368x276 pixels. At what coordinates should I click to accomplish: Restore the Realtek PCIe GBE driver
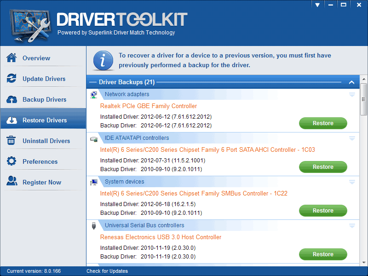click(x=323, y=123)
